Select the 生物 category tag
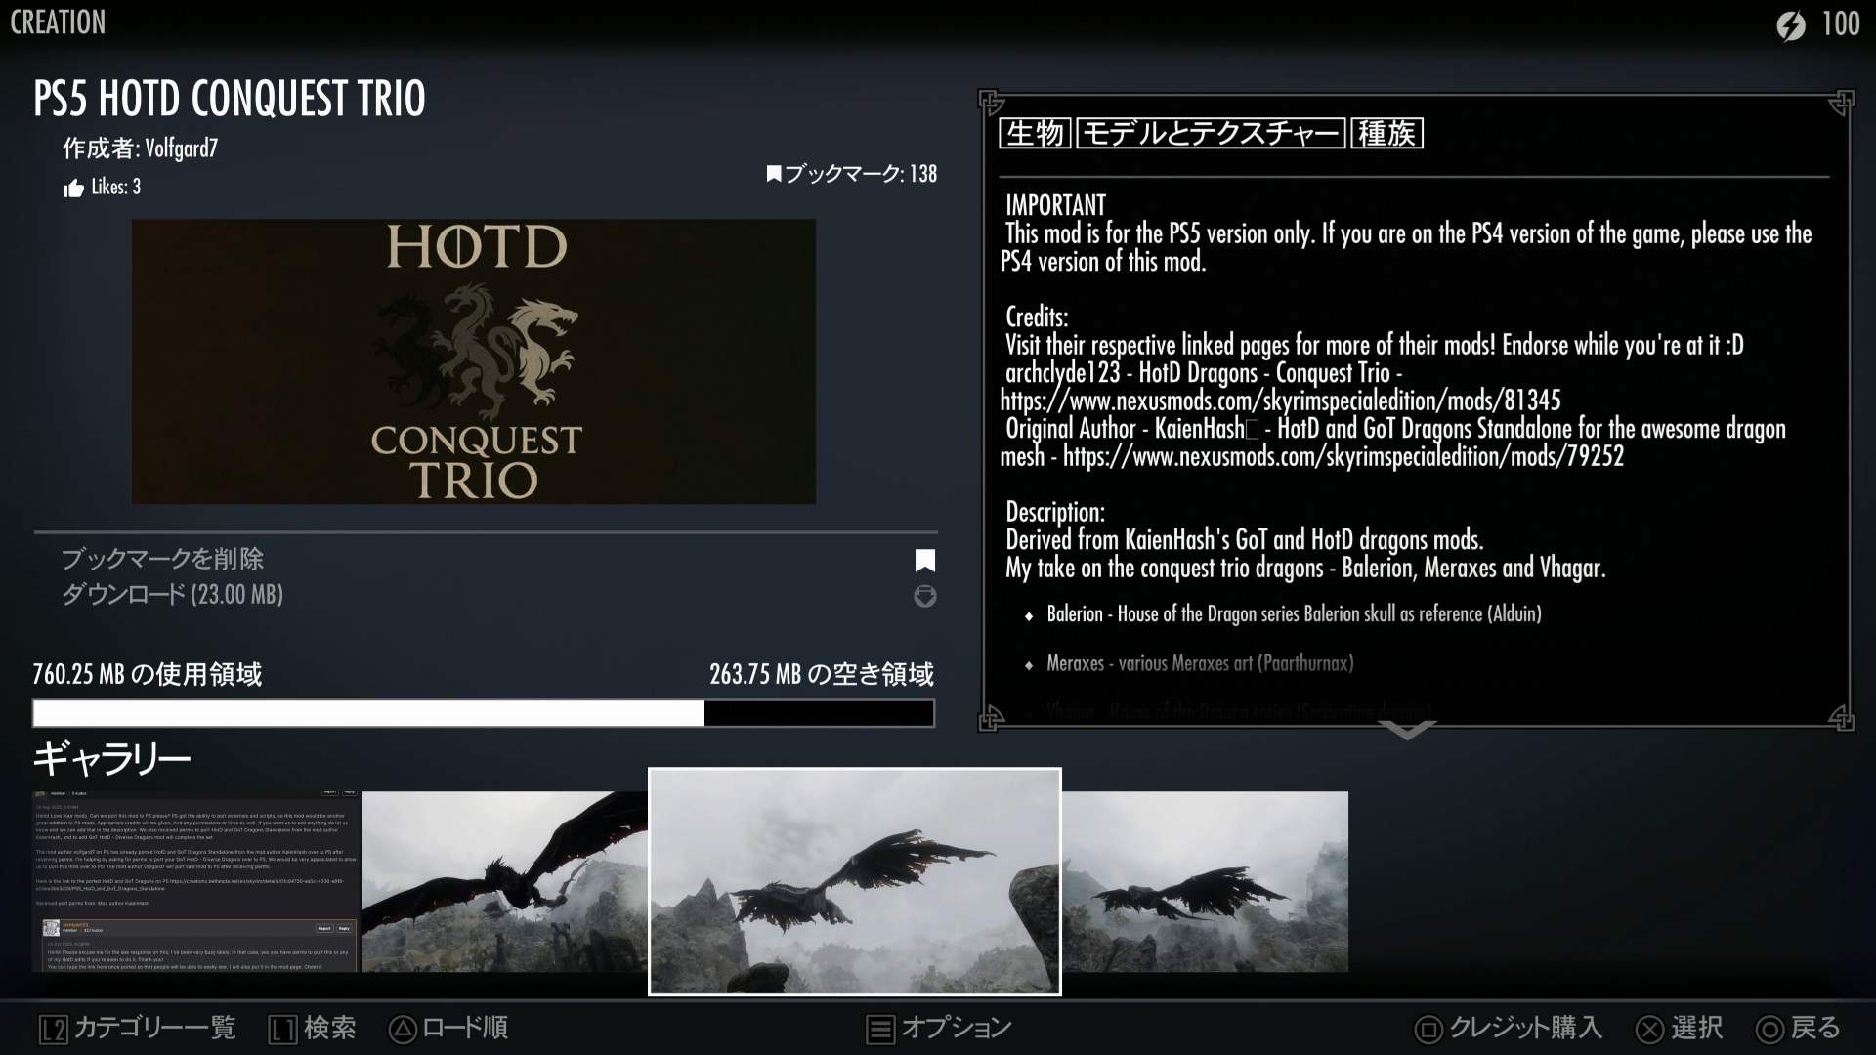The height and width of the screenshot is (1055, 1876). (x=1035, y=133)
